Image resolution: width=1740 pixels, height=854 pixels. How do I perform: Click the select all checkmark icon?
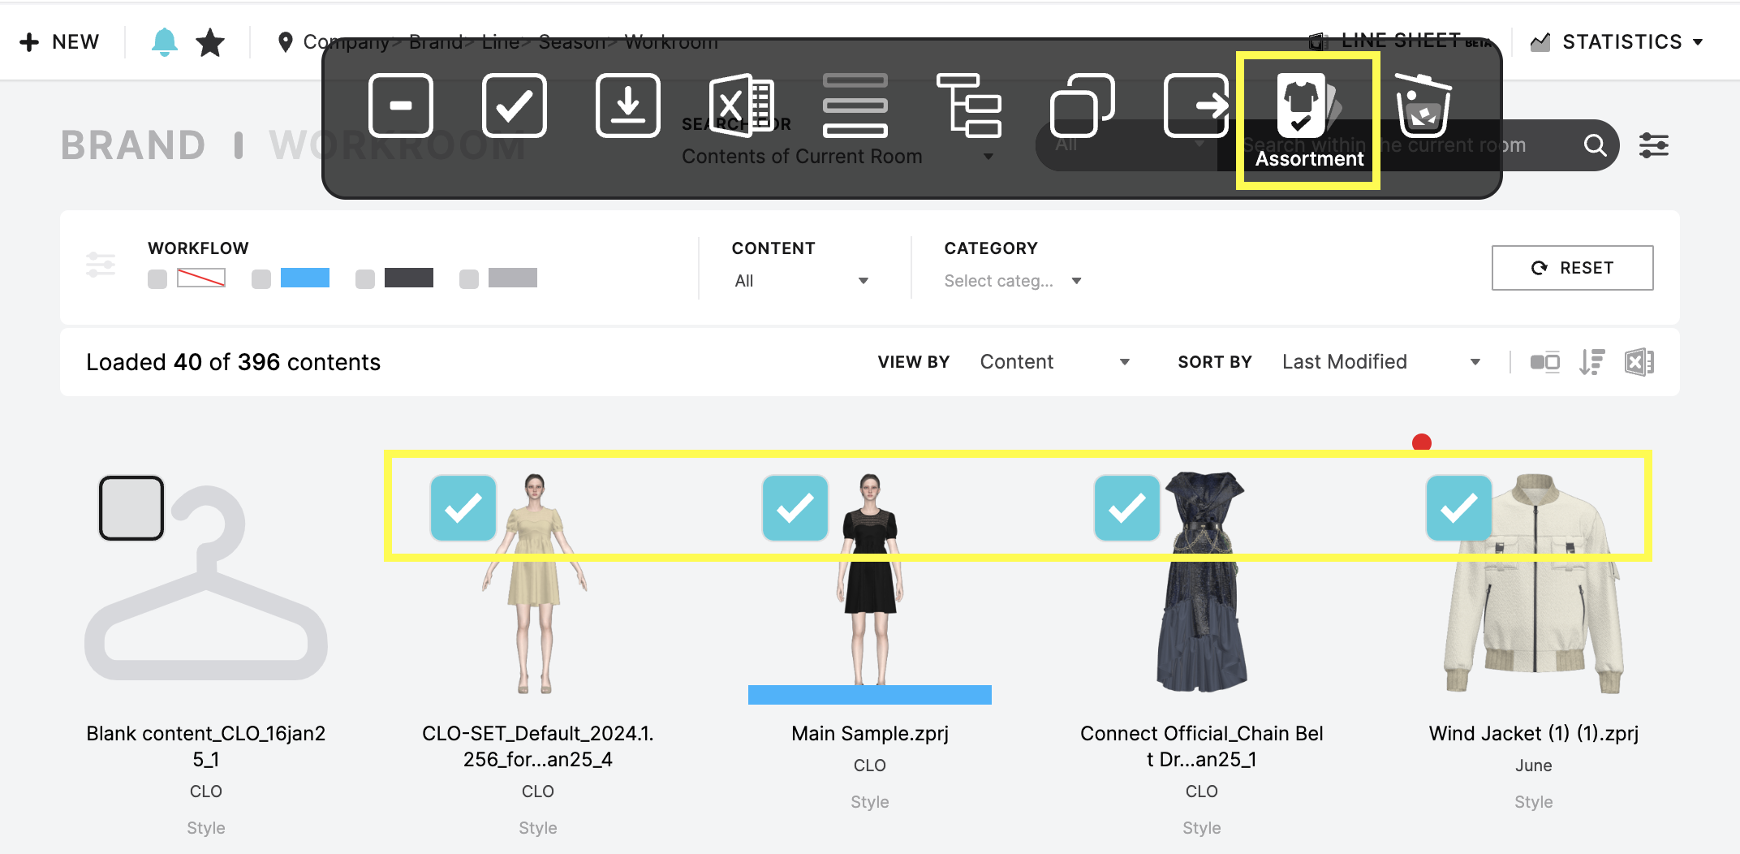[x=515, y=106]
